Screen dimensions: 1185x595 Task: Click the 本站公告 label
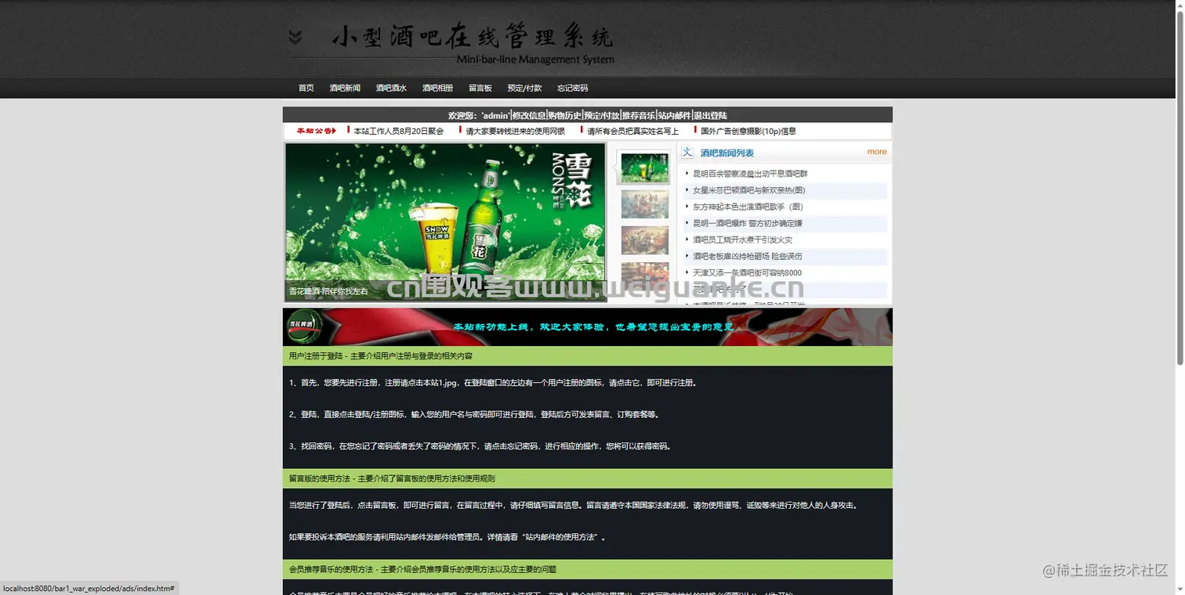pyautogui.click(x=316, y=131)
